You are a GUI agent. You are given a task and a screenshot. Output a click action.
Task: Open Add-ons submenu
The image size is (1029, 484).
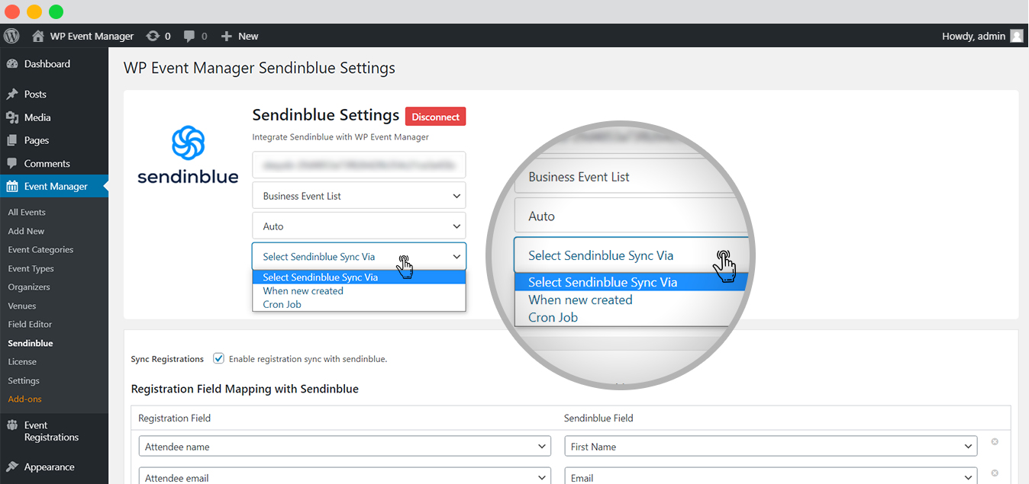[x=24, y=399]
